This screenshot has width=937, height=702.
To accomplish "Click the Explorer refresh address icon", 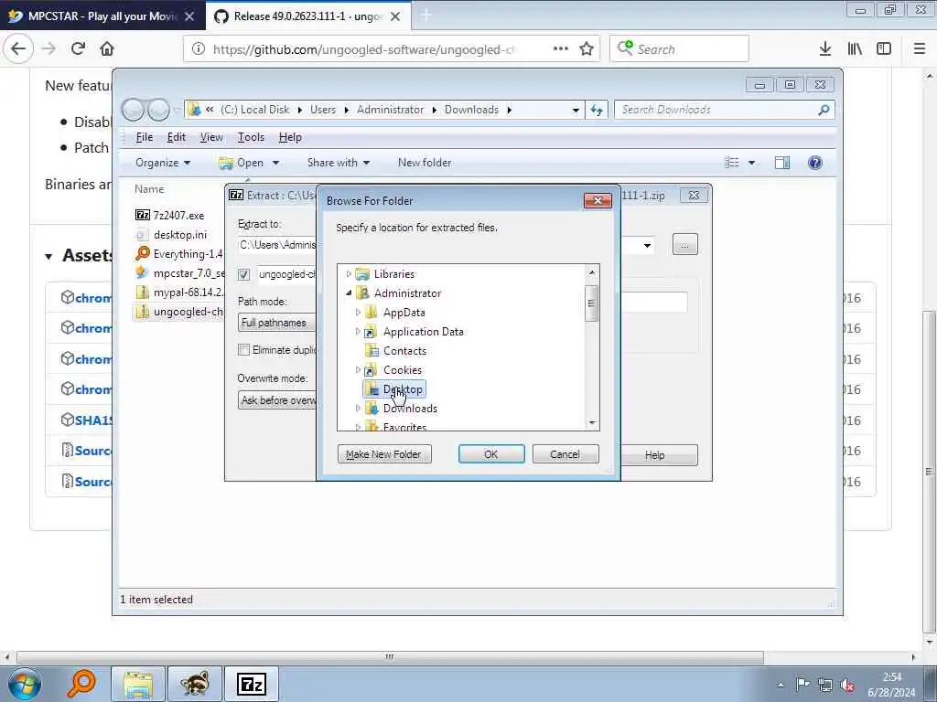I will 597,110.
